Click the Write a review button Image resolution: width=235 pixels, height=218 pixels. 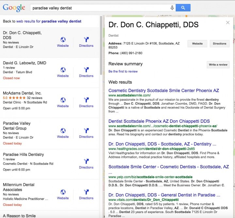pos(218,65)
